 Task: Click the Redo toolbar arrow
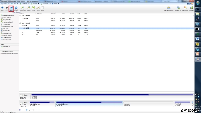point(7,8)
